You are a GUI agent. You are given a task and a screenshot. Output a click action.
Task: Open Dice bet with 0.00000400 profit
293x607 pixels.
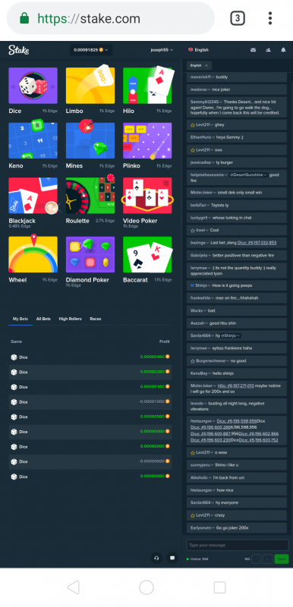coord(90,357)
